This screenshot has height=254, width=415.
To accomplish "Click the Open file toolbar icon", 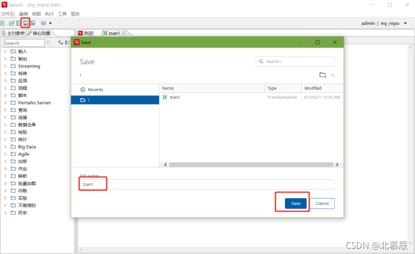I will 11,23.
